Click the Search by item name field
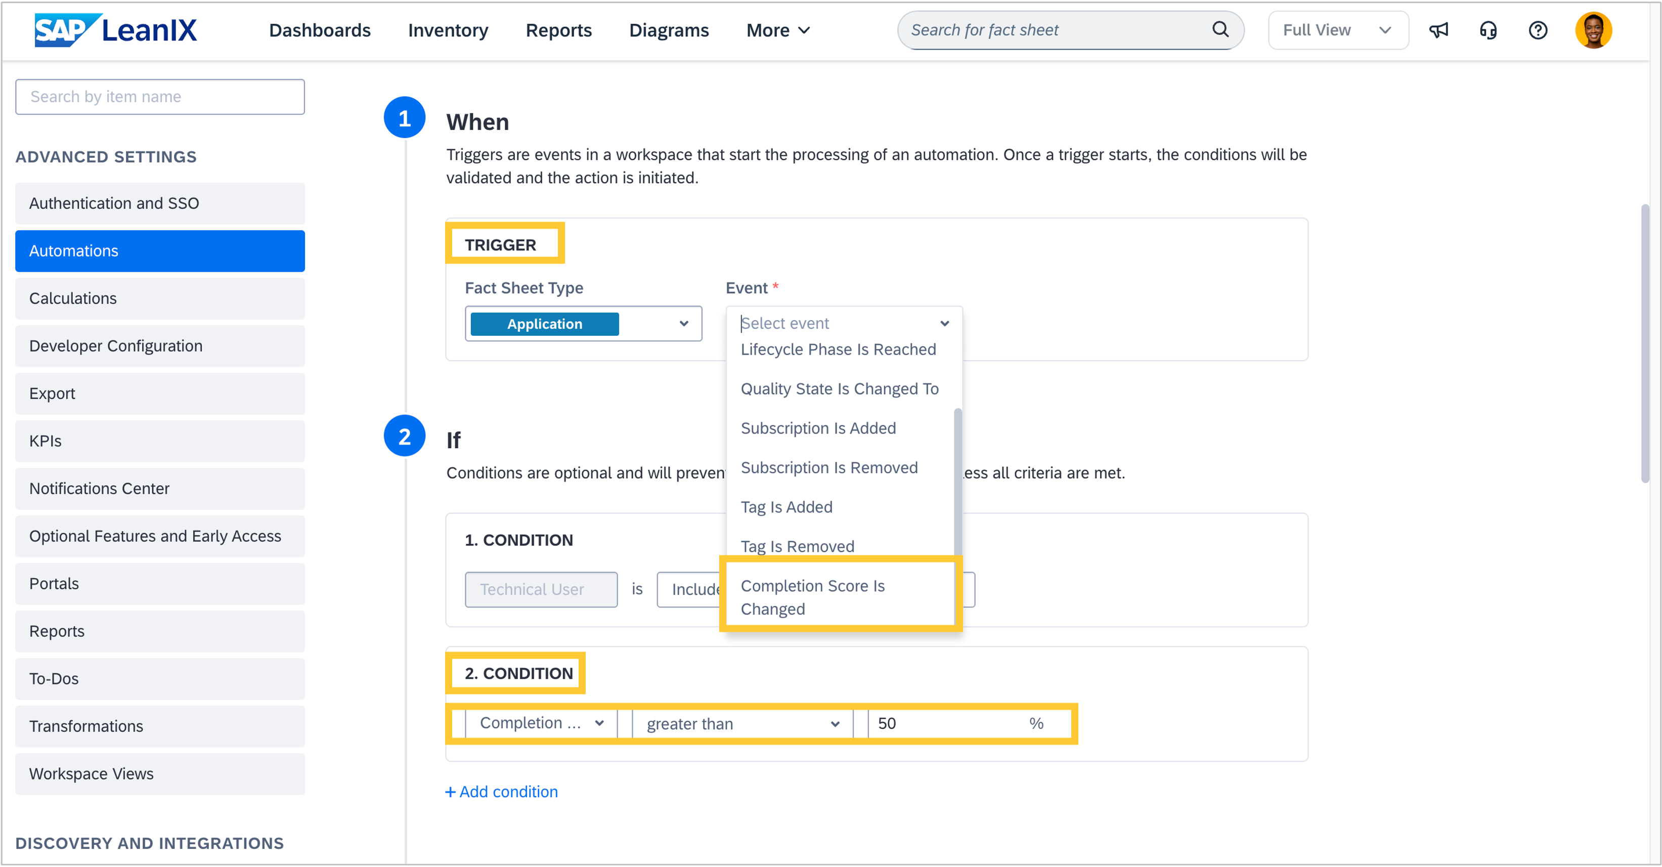1662x867 pixels. pos(159,97)
